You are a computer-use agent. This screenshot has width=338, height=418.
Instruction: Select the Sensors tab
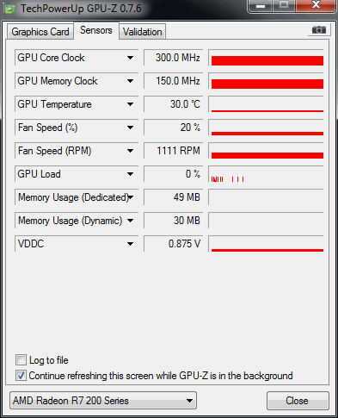pyautogui.click(x=96, y=30)
